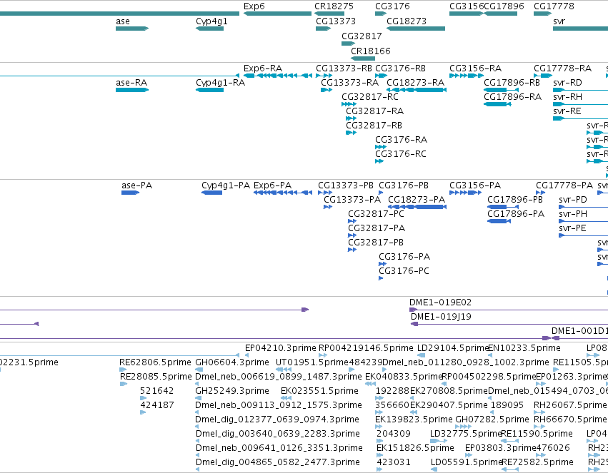Click transcript CG17896-RA
The image size is (608, 473).
pyautogui.click(x=497, y=104)
